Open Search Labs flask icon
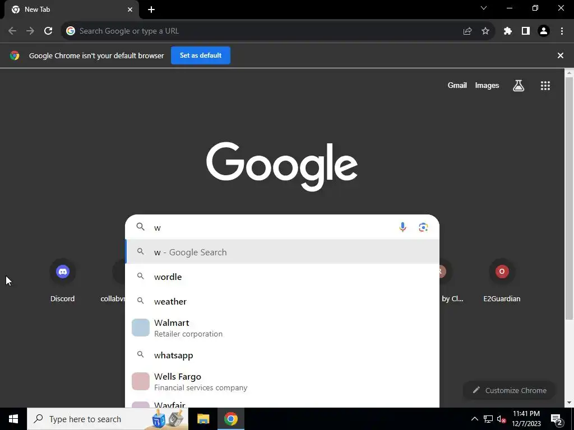 (519, 86)
